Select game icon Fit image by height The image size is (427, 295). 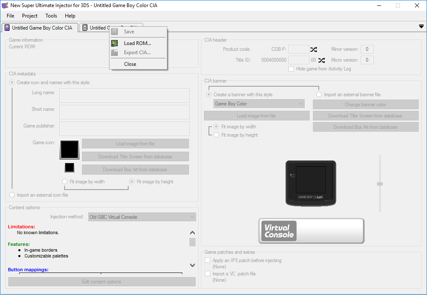[x=132, y=182]
